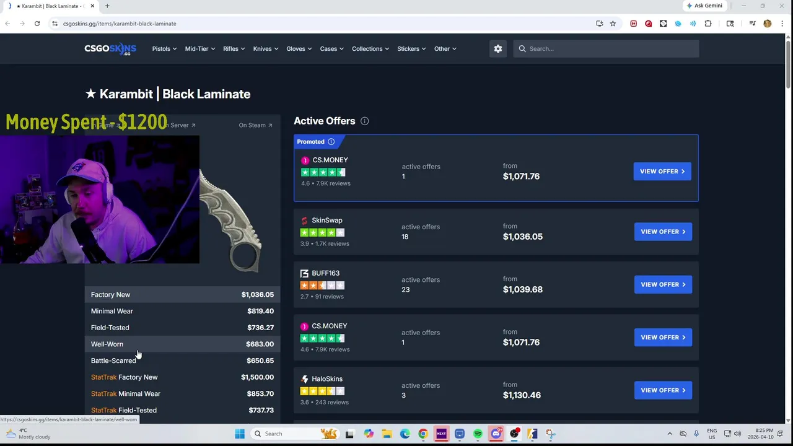
Task: View the promoted CS.MONEY offer
Action: pyautogui.click(x=662, y=172)
